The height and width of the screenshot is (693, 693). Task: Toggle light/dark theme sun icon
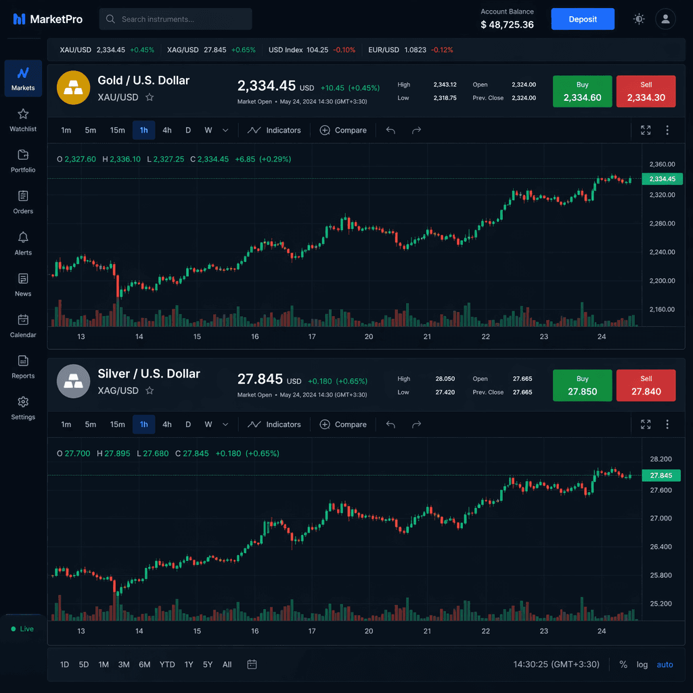tap(639, 19)
